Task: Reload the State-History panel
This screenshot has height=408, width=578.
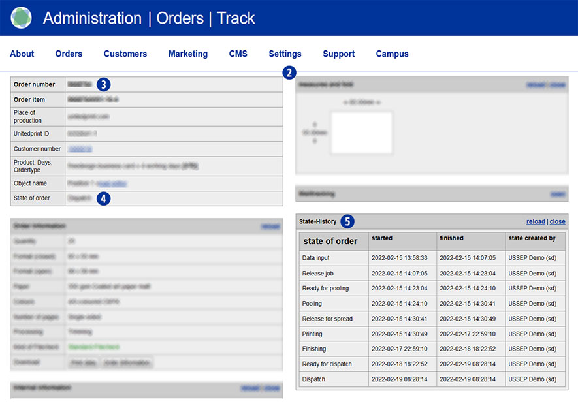Action: pos(536,222)
